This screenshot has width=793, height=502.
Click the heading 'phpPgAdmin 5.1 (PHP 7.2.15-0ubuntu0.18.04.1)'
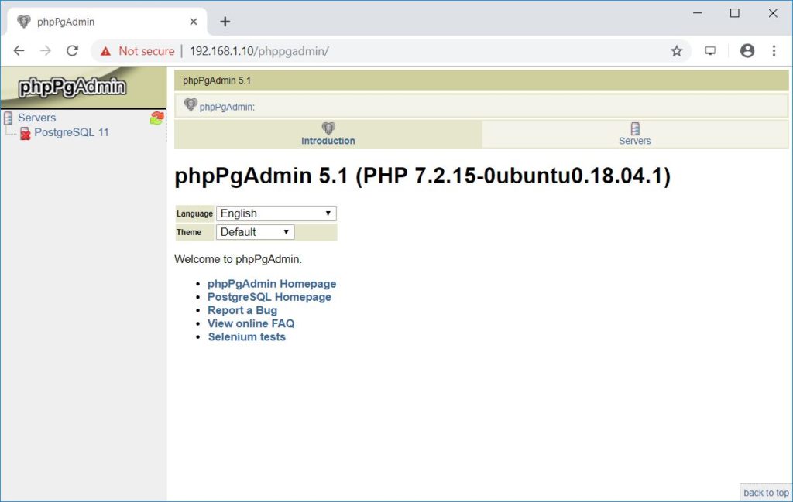click(422, 176)
